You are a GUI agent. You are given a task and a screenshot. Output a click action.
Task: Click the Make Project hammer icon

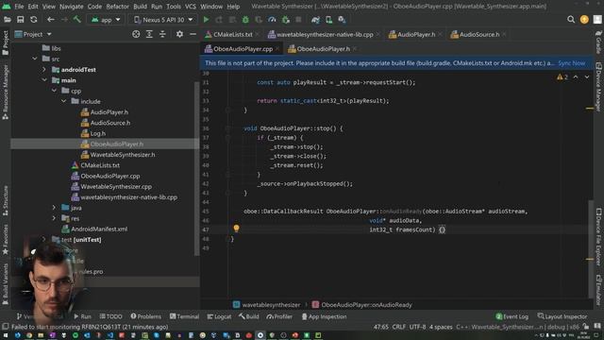coord(77,19)
